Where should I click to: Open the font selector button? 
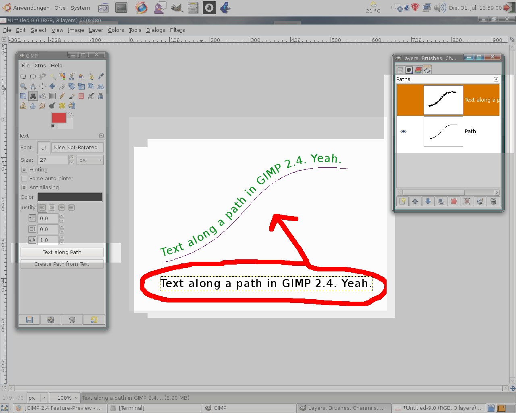coord(44,148)
